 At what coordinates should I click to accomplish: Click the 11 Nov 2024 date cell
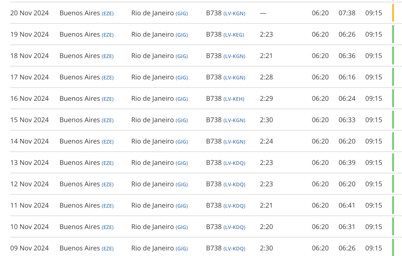point(30,205)
